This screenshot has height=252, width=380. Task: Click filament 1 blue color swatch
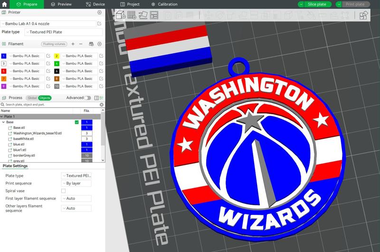tap(4, 56)
